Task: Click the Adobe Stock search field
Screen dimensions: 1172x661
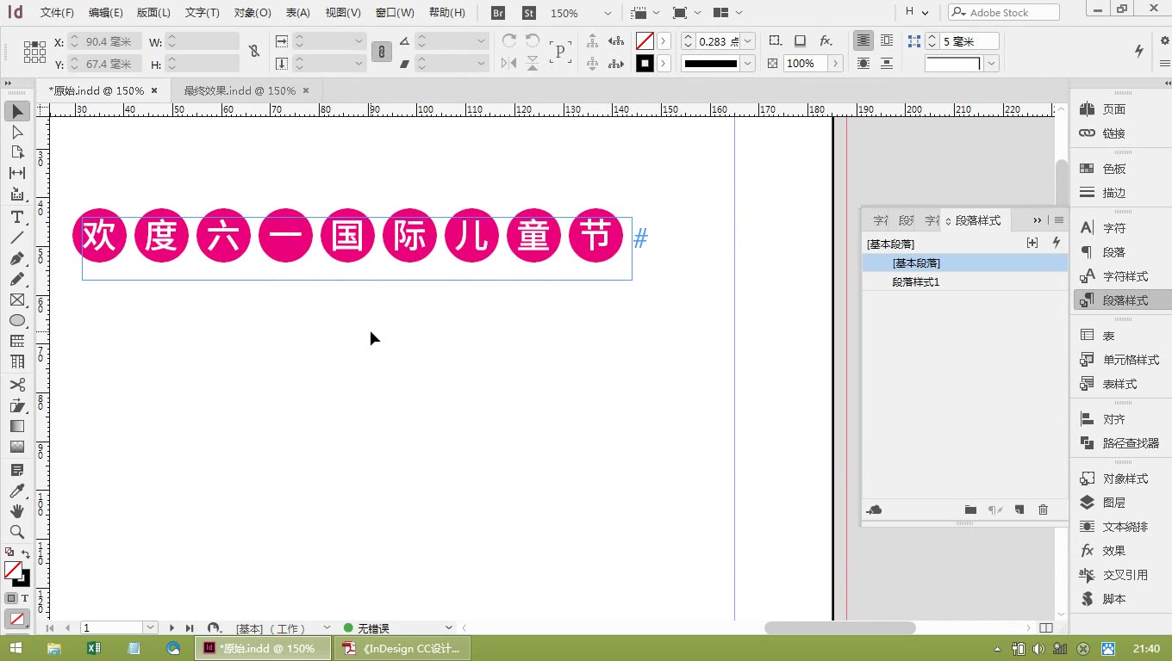Action: (1004, 13)
